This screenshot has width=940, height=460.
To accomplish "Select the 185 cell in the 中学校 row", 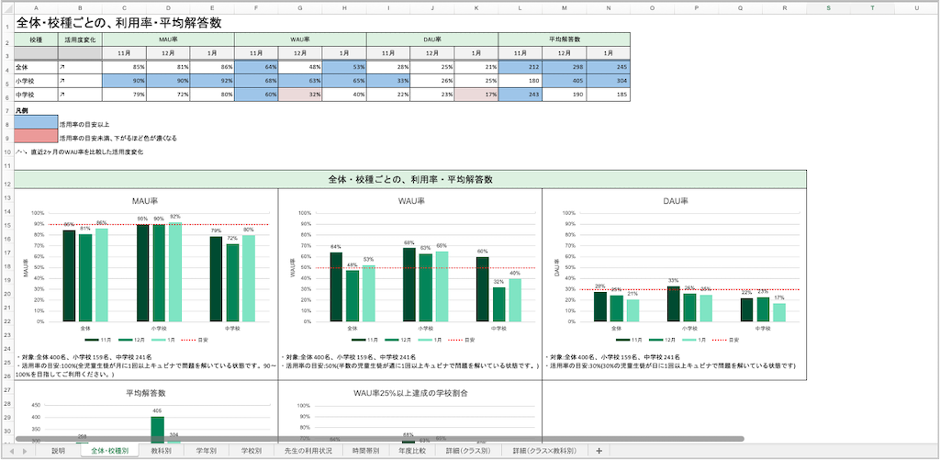I will (608, 95).
